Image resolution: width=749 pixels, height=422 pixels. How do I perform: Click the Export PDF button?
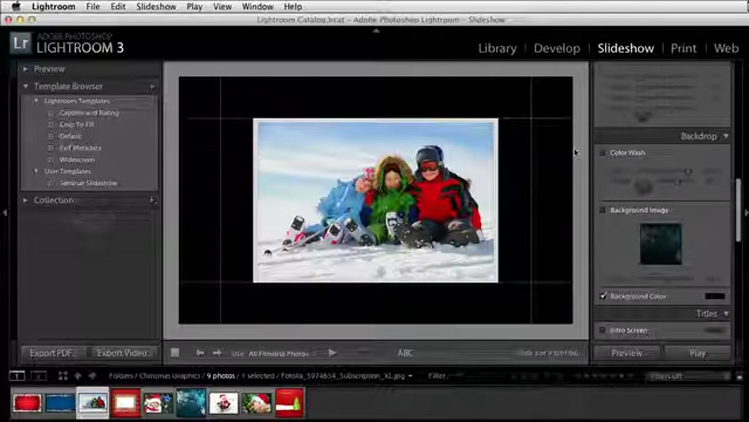53,353
